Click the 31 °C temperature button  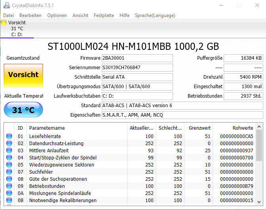coord(23,110)
